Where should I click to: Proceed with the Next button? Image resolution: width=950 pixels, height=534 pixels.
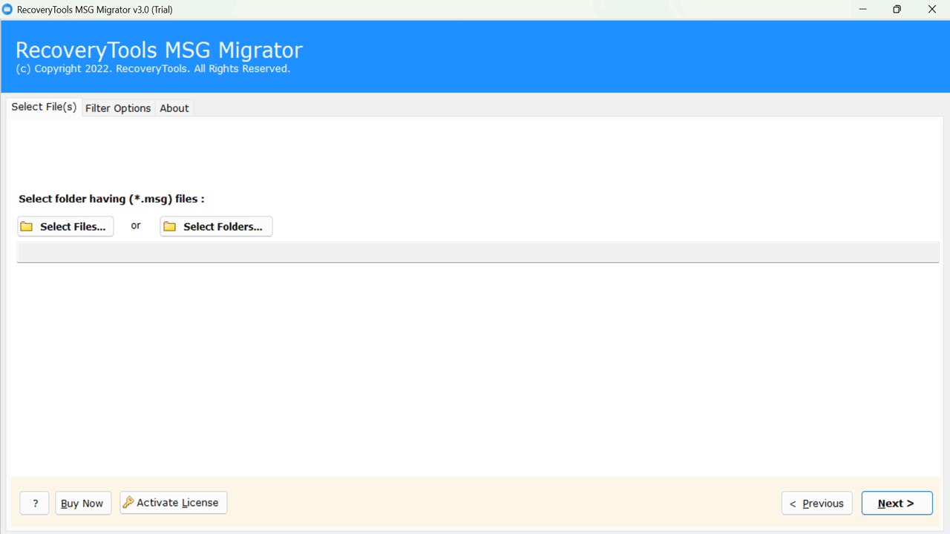(x=897, y=503)
